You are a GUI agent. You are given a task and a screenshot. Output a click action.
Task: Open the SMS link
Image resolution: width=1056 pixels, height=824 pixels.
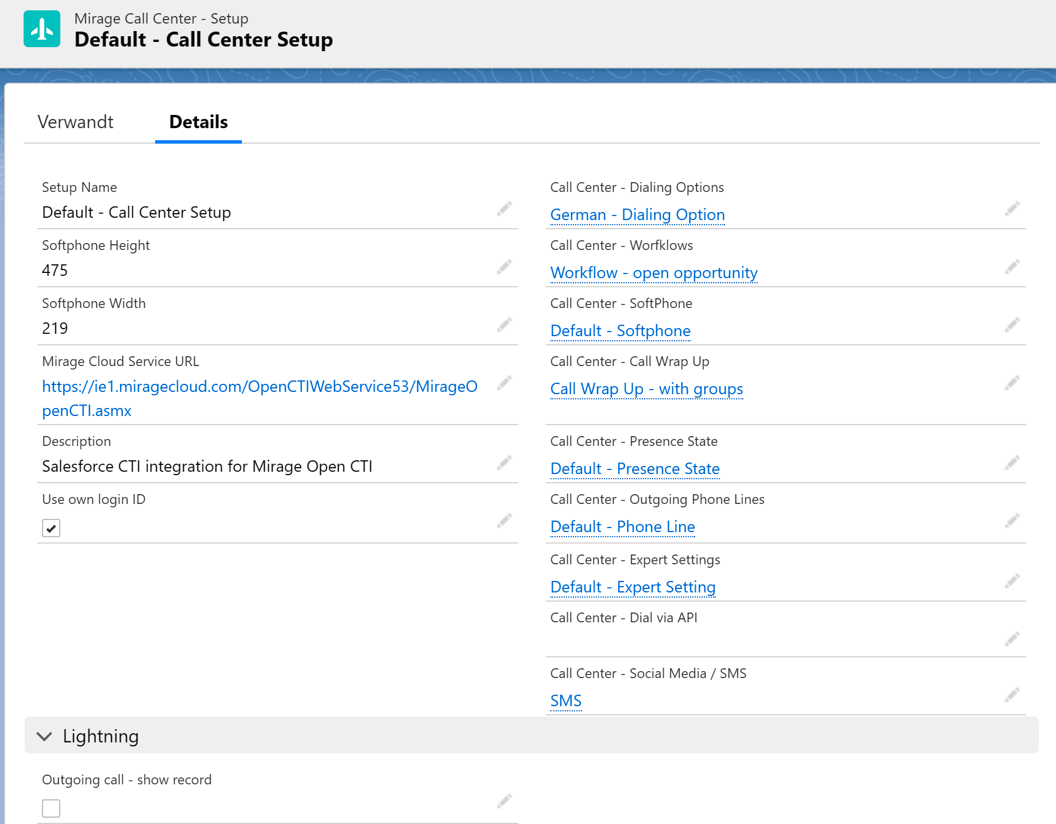566,701
